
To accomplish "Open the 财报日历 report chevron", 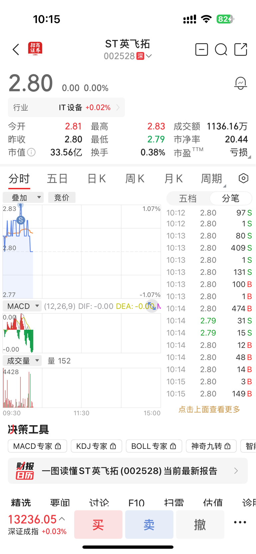I will tap(236, 471).
